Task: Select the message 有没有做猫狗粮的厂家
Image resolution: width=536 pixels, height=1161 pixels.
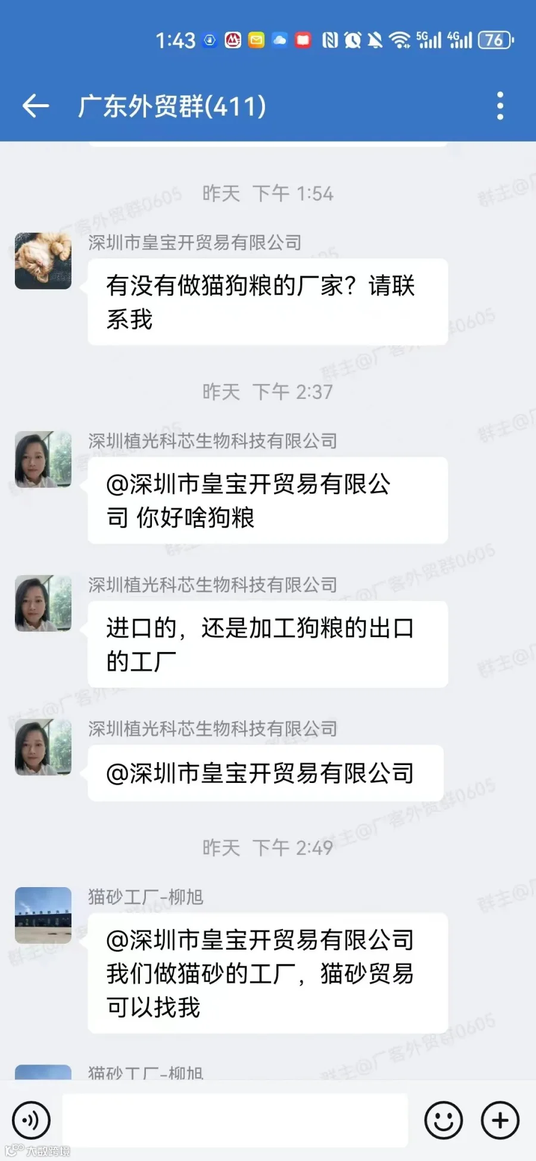Action: (267, 302)
